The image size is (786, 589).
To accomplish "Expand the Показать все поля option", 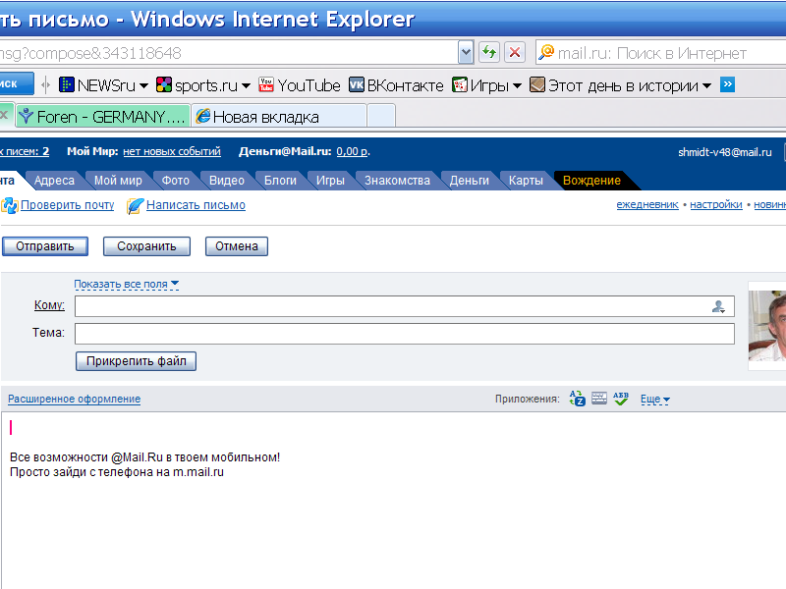I will [x=127, y=284].
